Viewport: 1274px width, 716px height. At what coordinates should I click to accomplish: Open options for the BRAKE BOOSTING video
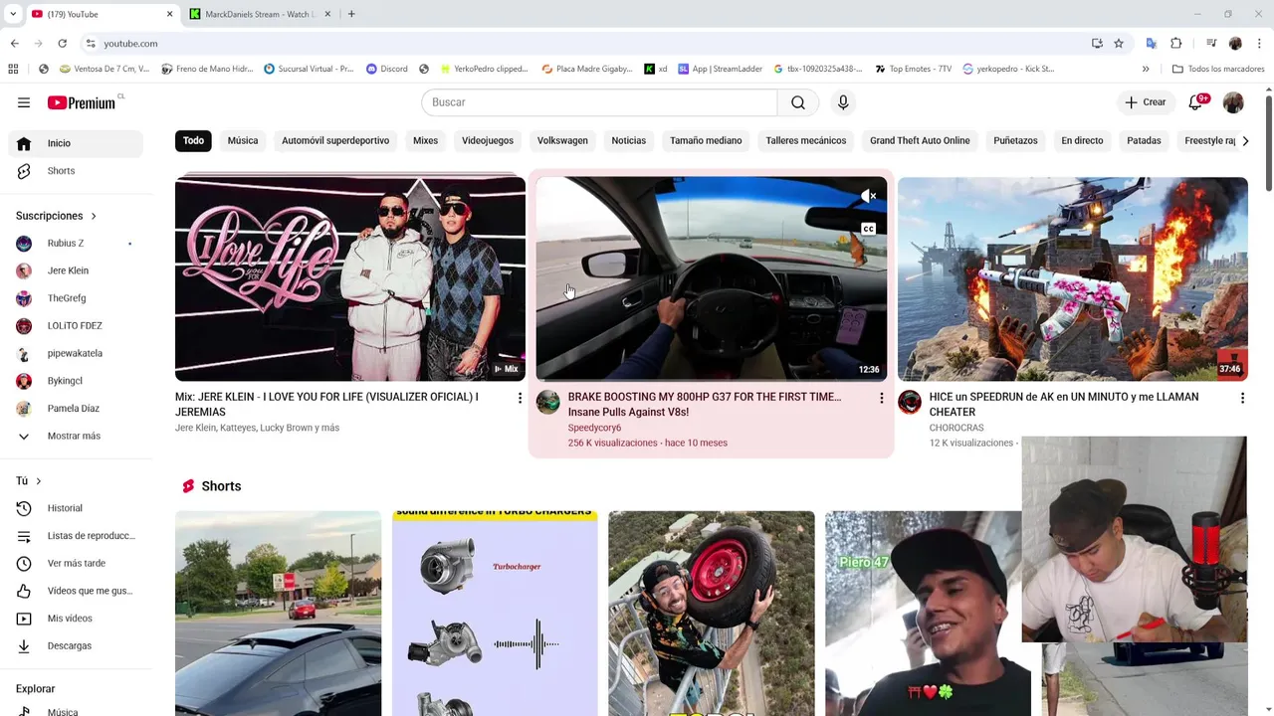(881, 398)
